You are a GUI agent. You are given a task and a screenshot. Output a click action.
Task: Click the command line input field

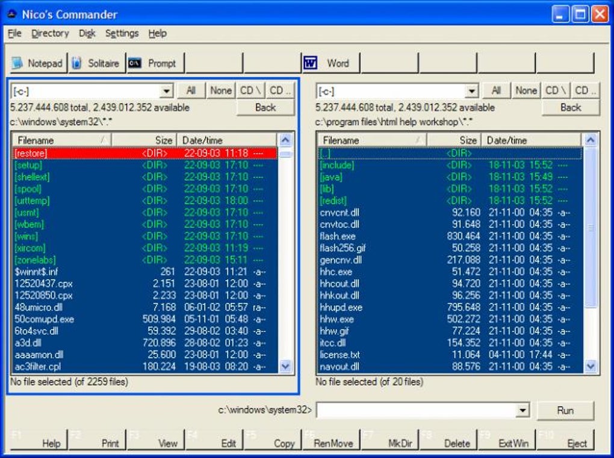[x=417, y=411]
